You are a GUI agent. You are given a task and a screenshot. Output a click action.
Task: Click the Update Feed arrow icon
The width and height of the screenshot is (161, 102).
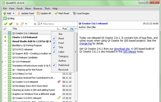19,13
